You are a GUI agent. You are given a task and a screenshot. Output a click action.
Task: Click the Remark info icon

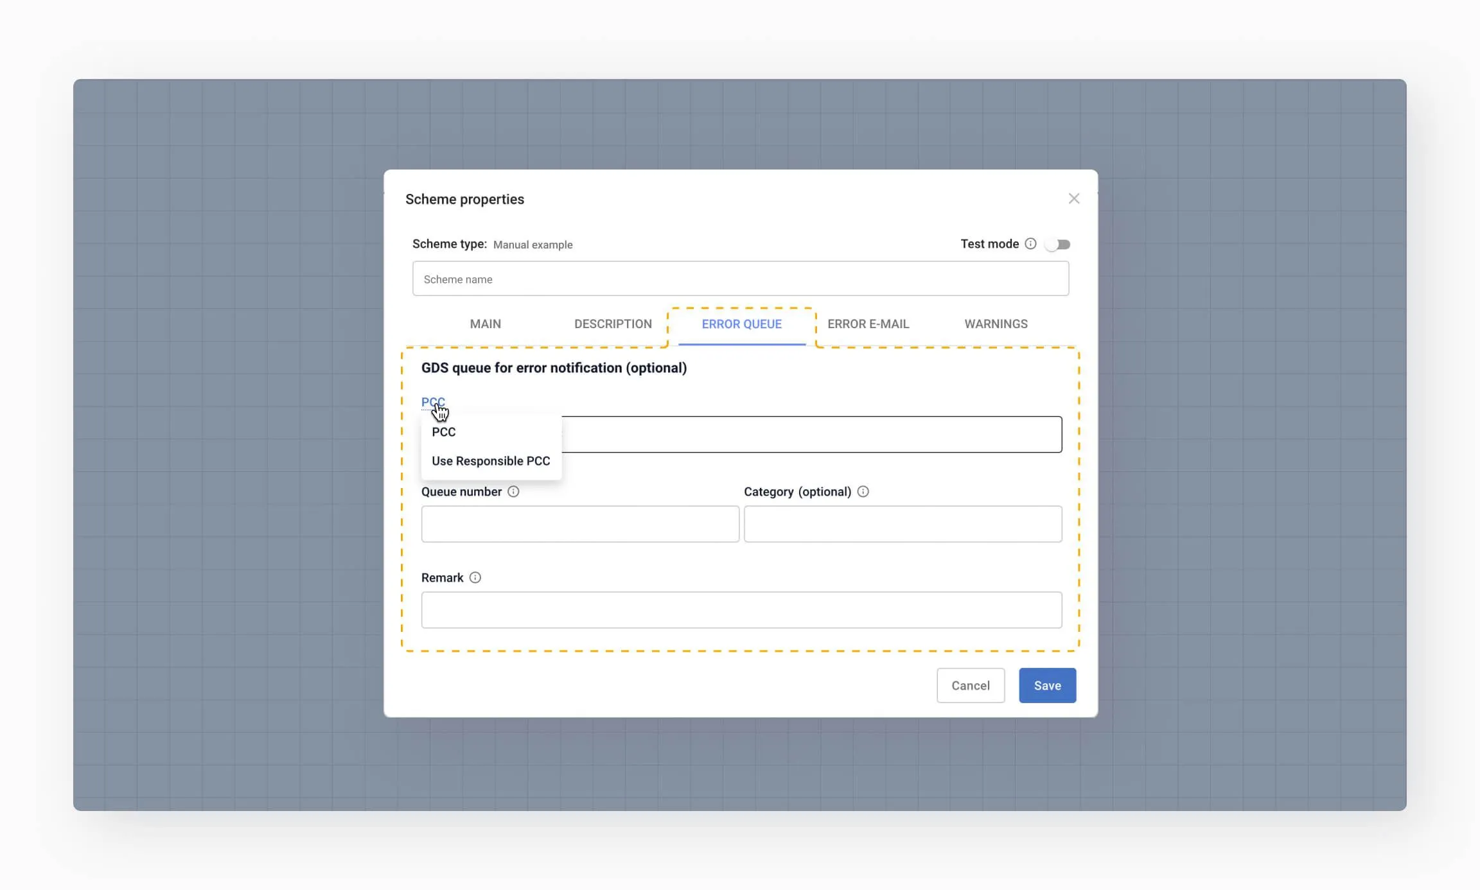tap(475, 578)
